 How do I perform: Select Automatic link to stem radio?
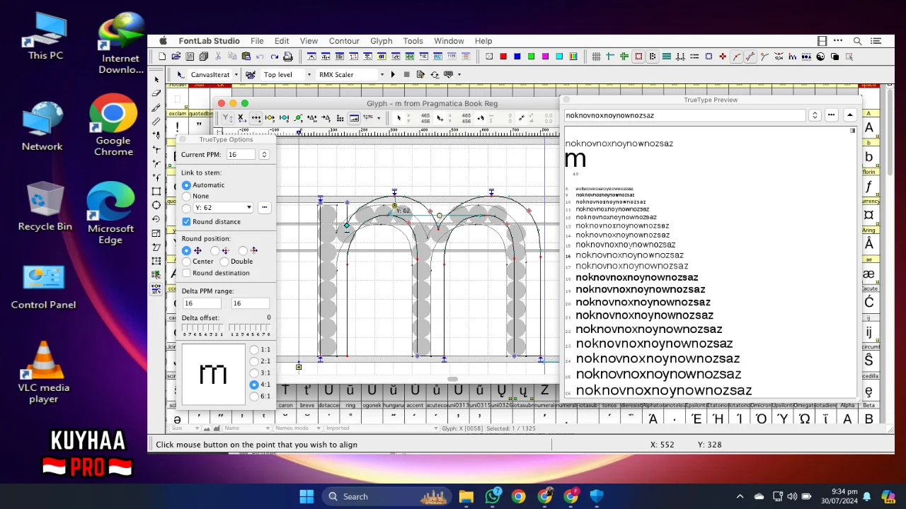tap(186, 185)
